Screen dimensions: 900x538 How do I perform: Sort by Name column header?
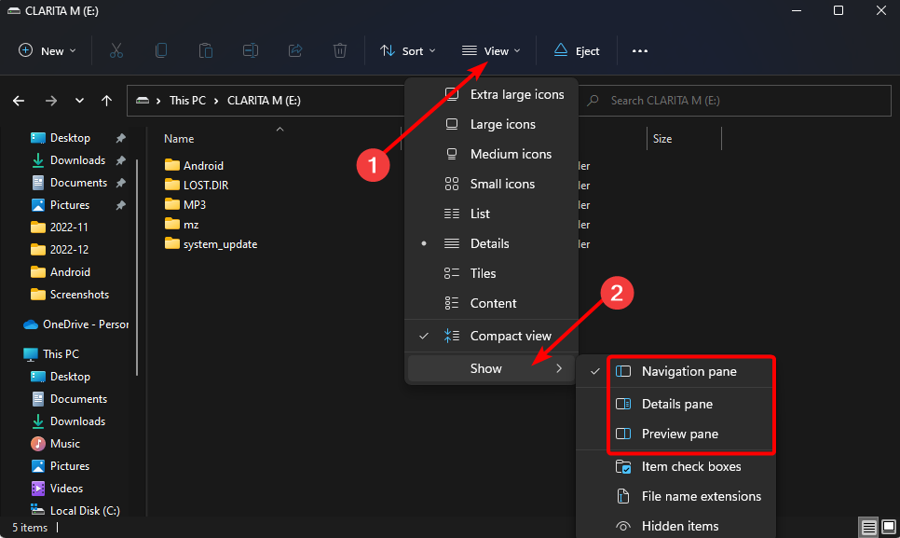click(x=179, y=138)
